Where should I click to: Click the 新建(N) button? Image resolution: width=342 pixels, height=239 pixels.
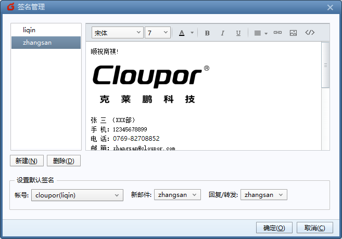coord(27,161)
